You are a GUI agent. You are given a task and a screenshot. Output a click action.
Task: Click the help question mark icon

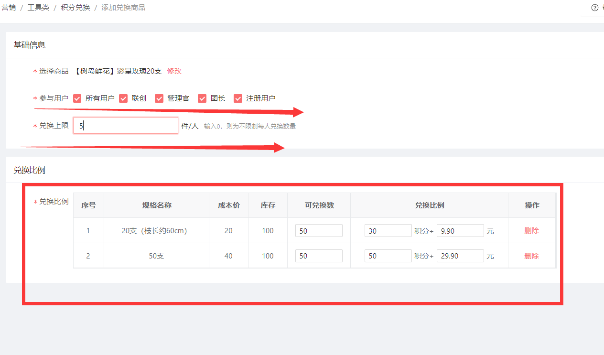pyautogui.click(x=595, y=8)
